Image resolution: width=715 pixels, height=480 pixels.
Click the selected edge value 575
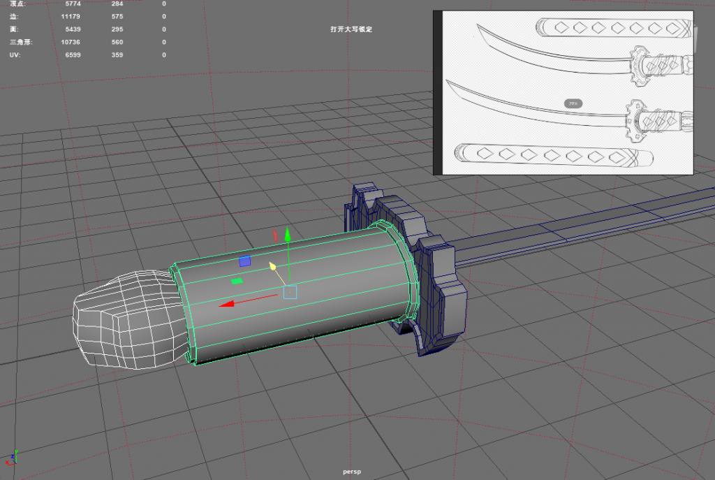(x=117, y=17)
